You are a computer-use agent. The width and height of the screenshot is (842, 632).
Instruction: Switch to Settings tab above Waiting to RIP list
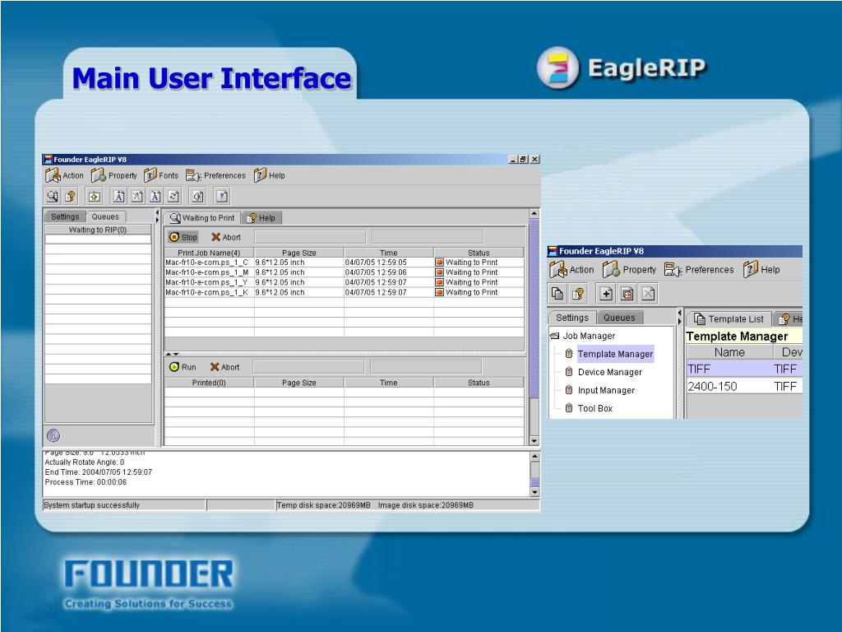65,216
